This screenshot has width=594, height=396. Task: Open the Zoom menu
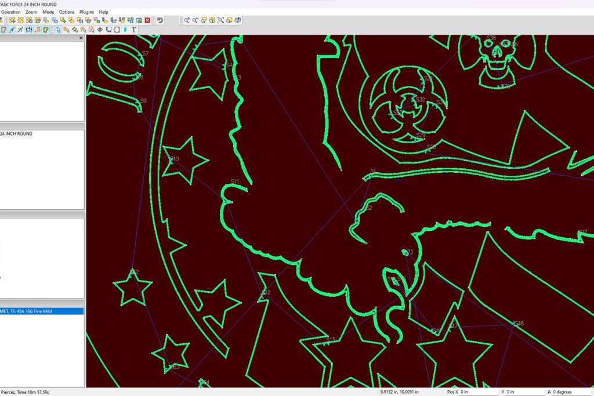click(31, 12)
